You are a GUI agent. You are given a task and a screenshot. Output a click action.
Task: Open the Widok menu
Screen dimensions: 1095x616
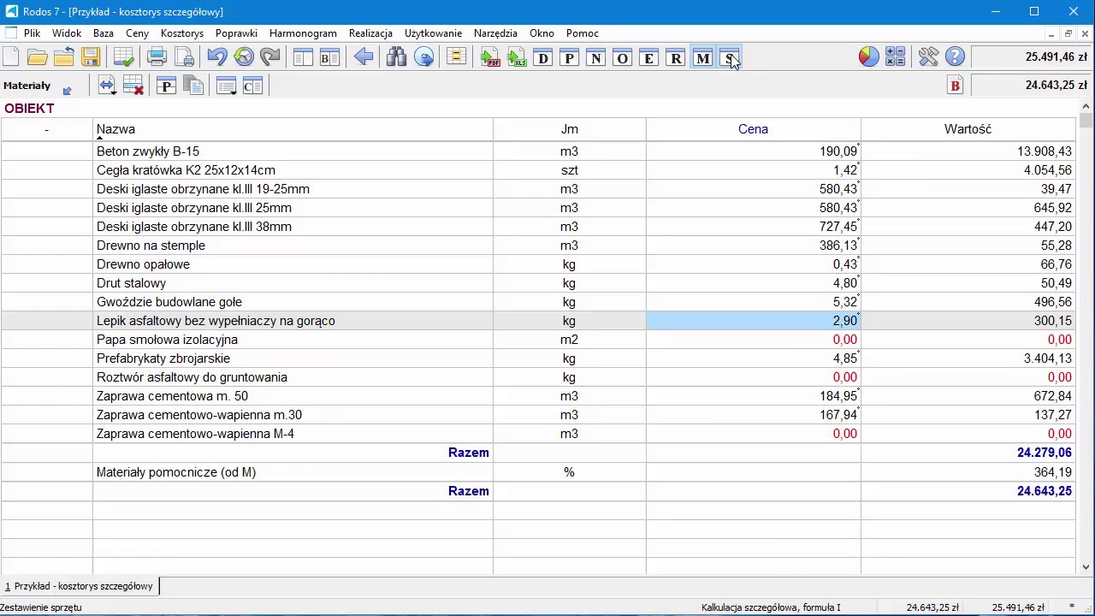click(x=67, y=33)
